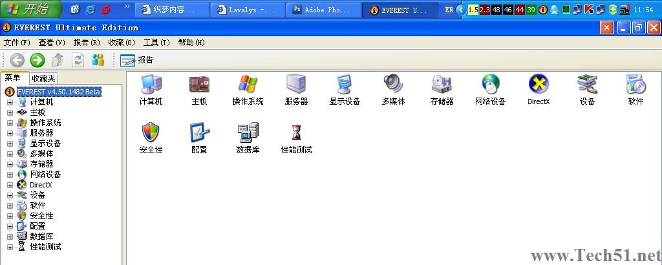Click Internet Explorer quick launch icon
Screen dimensions: 662x265
(x=91, y=9)
